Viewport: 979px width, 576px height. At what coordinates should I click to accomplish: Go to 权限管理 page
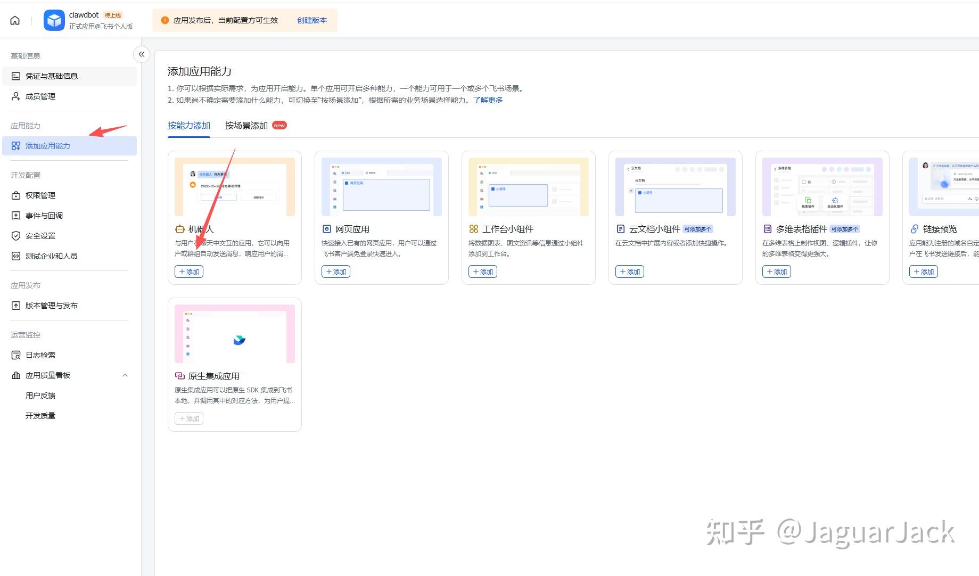(69, 195)
